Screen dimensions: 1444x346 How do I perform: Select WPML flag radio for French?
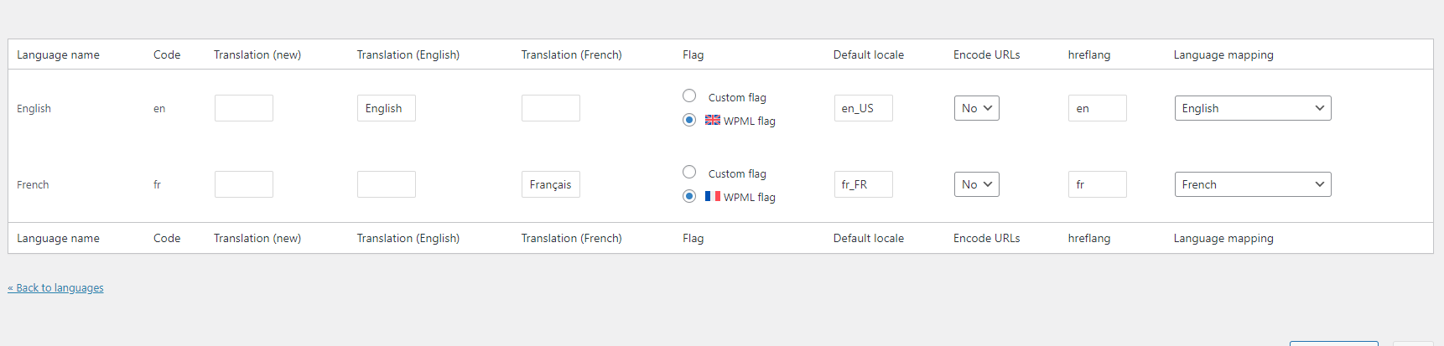[689, 196]
